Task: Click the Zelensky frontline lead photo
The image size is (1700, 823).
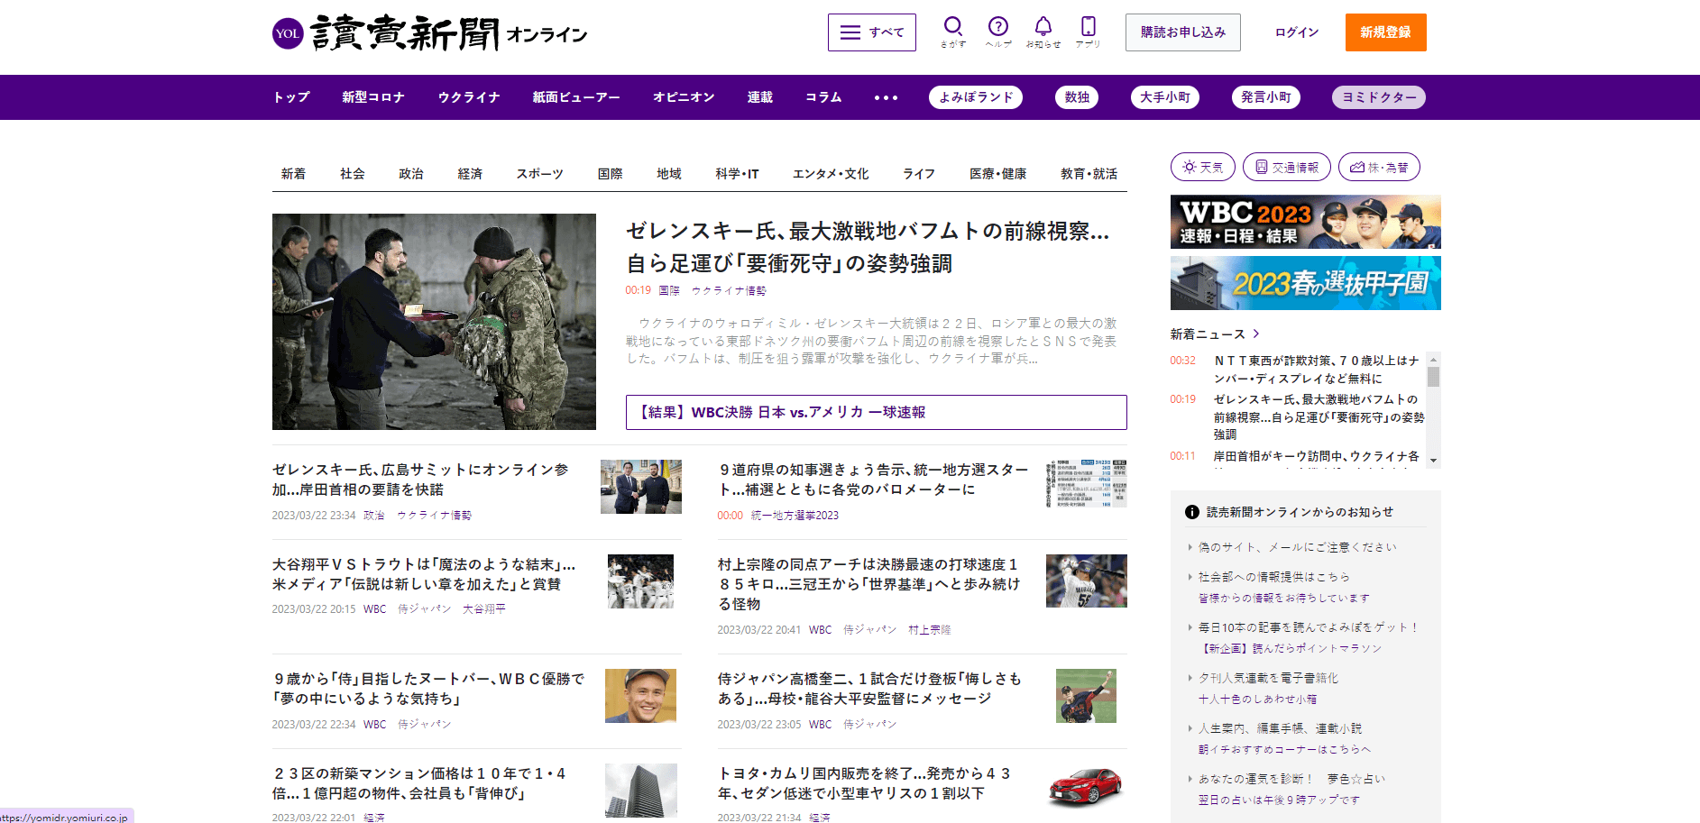Action: [x=434, y=322]
